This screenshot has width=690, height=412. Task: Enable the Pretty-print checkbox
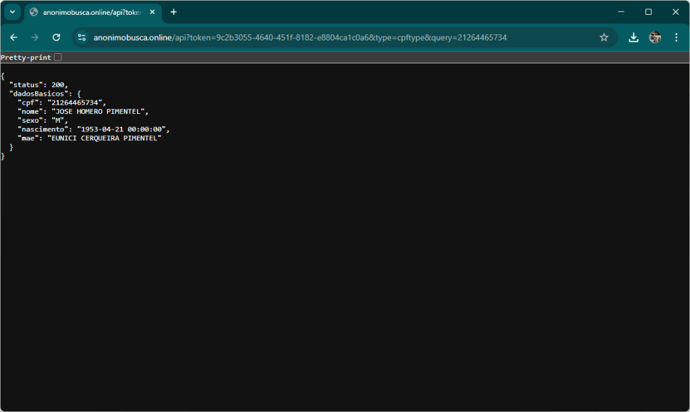[x=58, y=58]
